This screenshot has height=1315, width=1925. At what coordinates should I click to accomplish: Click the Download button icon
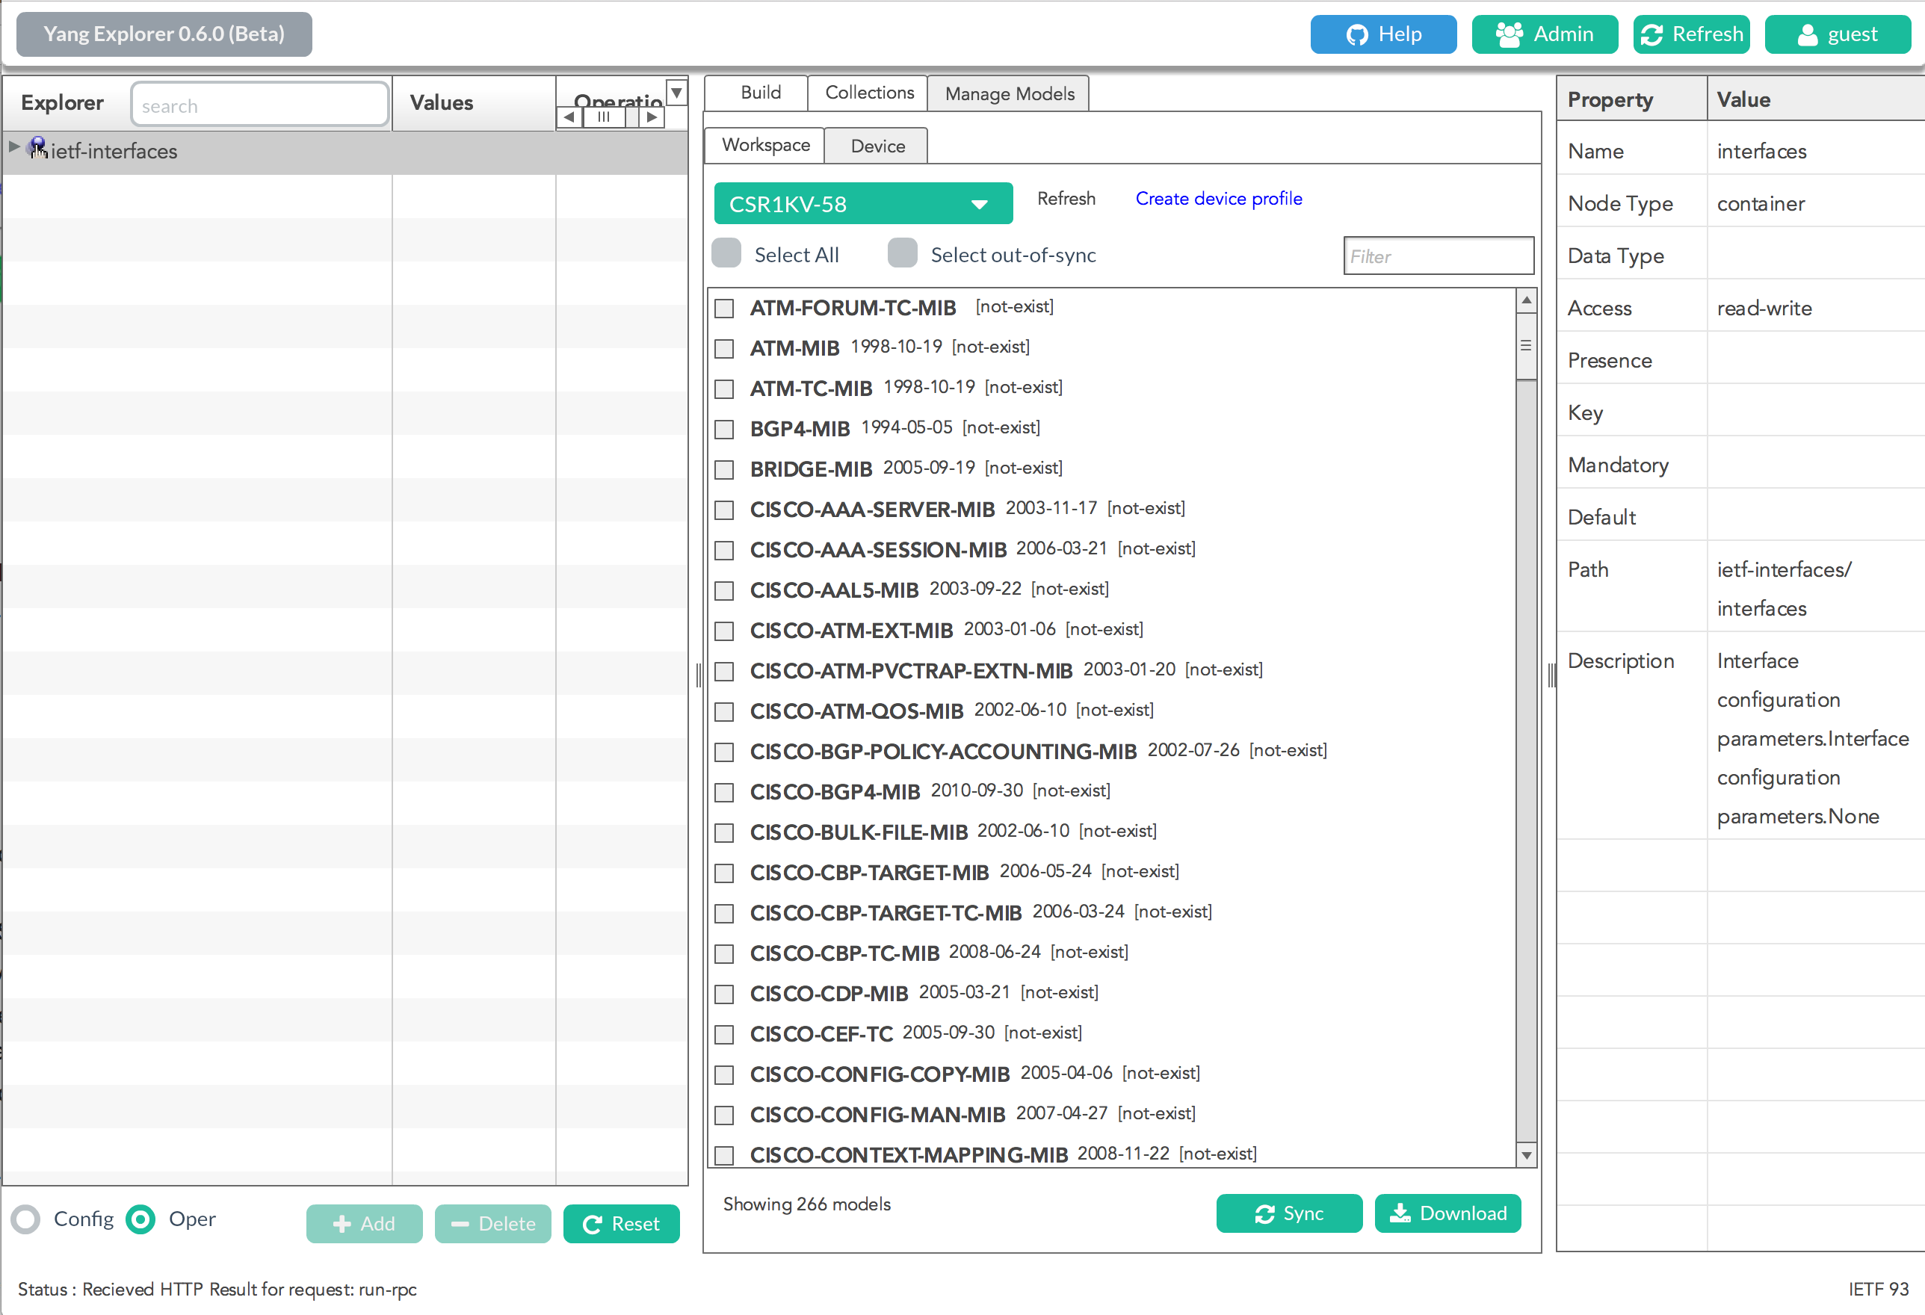click(x=1400, y=1213)
